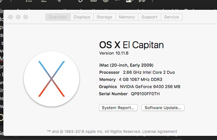Click the "2.66 GHz Intel Core 2 Duo" value
This screenshot has height=140, width=217.
149,72
